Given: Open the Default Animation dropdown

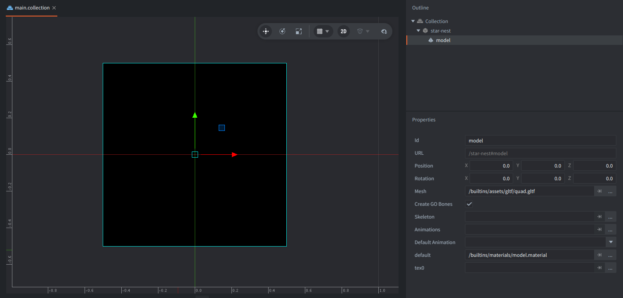Looking at the screenshot, I should coord(611,242).
